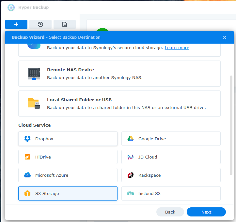The image size is (236, 222).
Task: Open the restore history clock icon
Action: tap(40, 24)
